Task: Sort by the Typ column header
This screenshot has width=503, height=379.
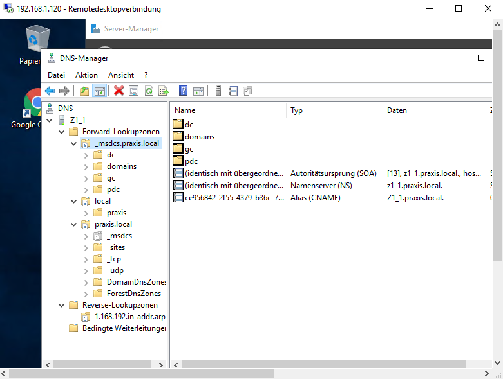Action: point(335,110)
